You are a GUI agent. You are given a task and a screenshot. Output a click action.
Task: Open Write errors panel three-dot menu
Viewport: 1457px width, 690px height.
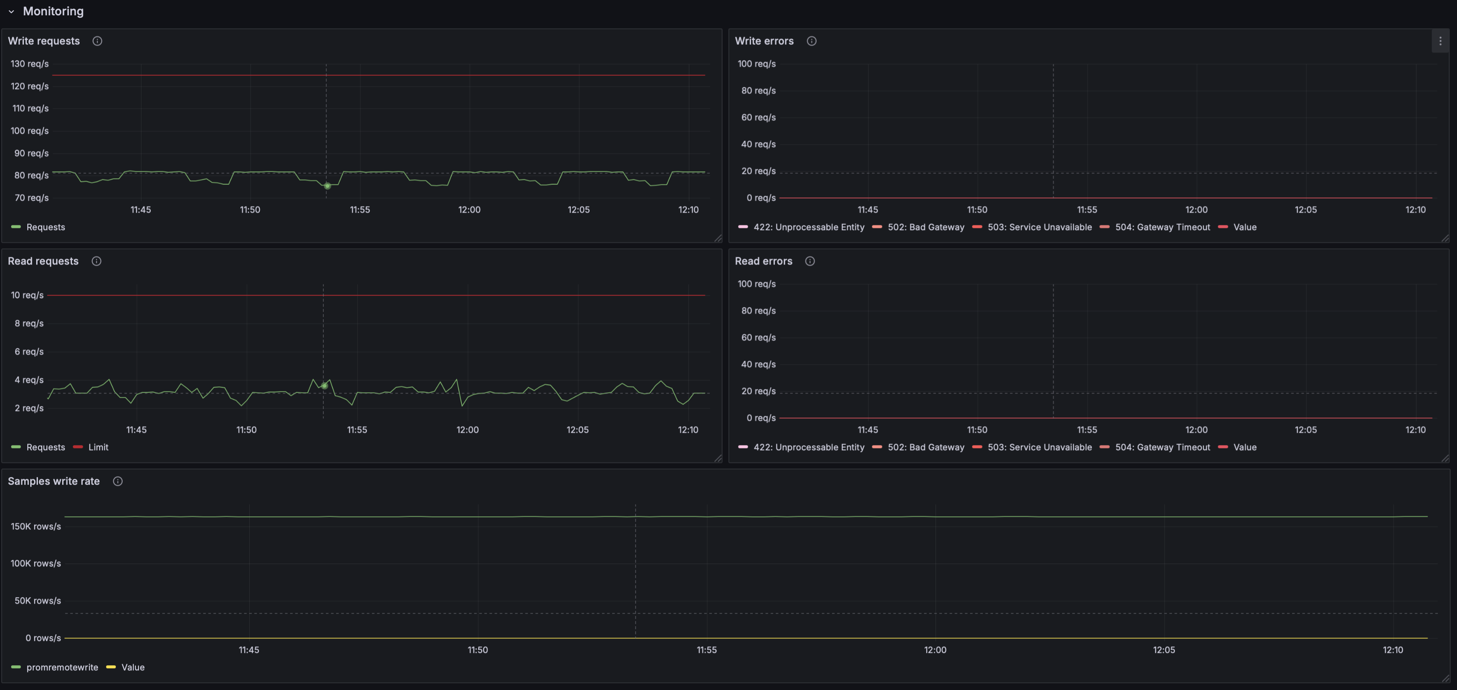[1440, 41]
